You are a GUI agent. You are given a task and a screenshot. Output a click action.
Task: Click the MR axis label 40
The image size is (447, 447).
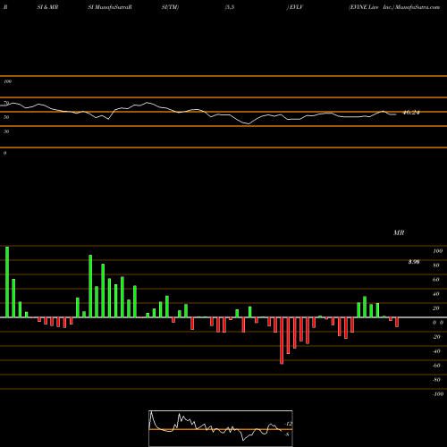[x=436, y=294]
